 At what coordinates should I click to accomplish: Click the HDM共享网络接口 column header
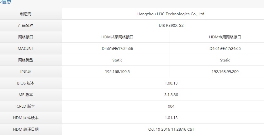point(117,37)
